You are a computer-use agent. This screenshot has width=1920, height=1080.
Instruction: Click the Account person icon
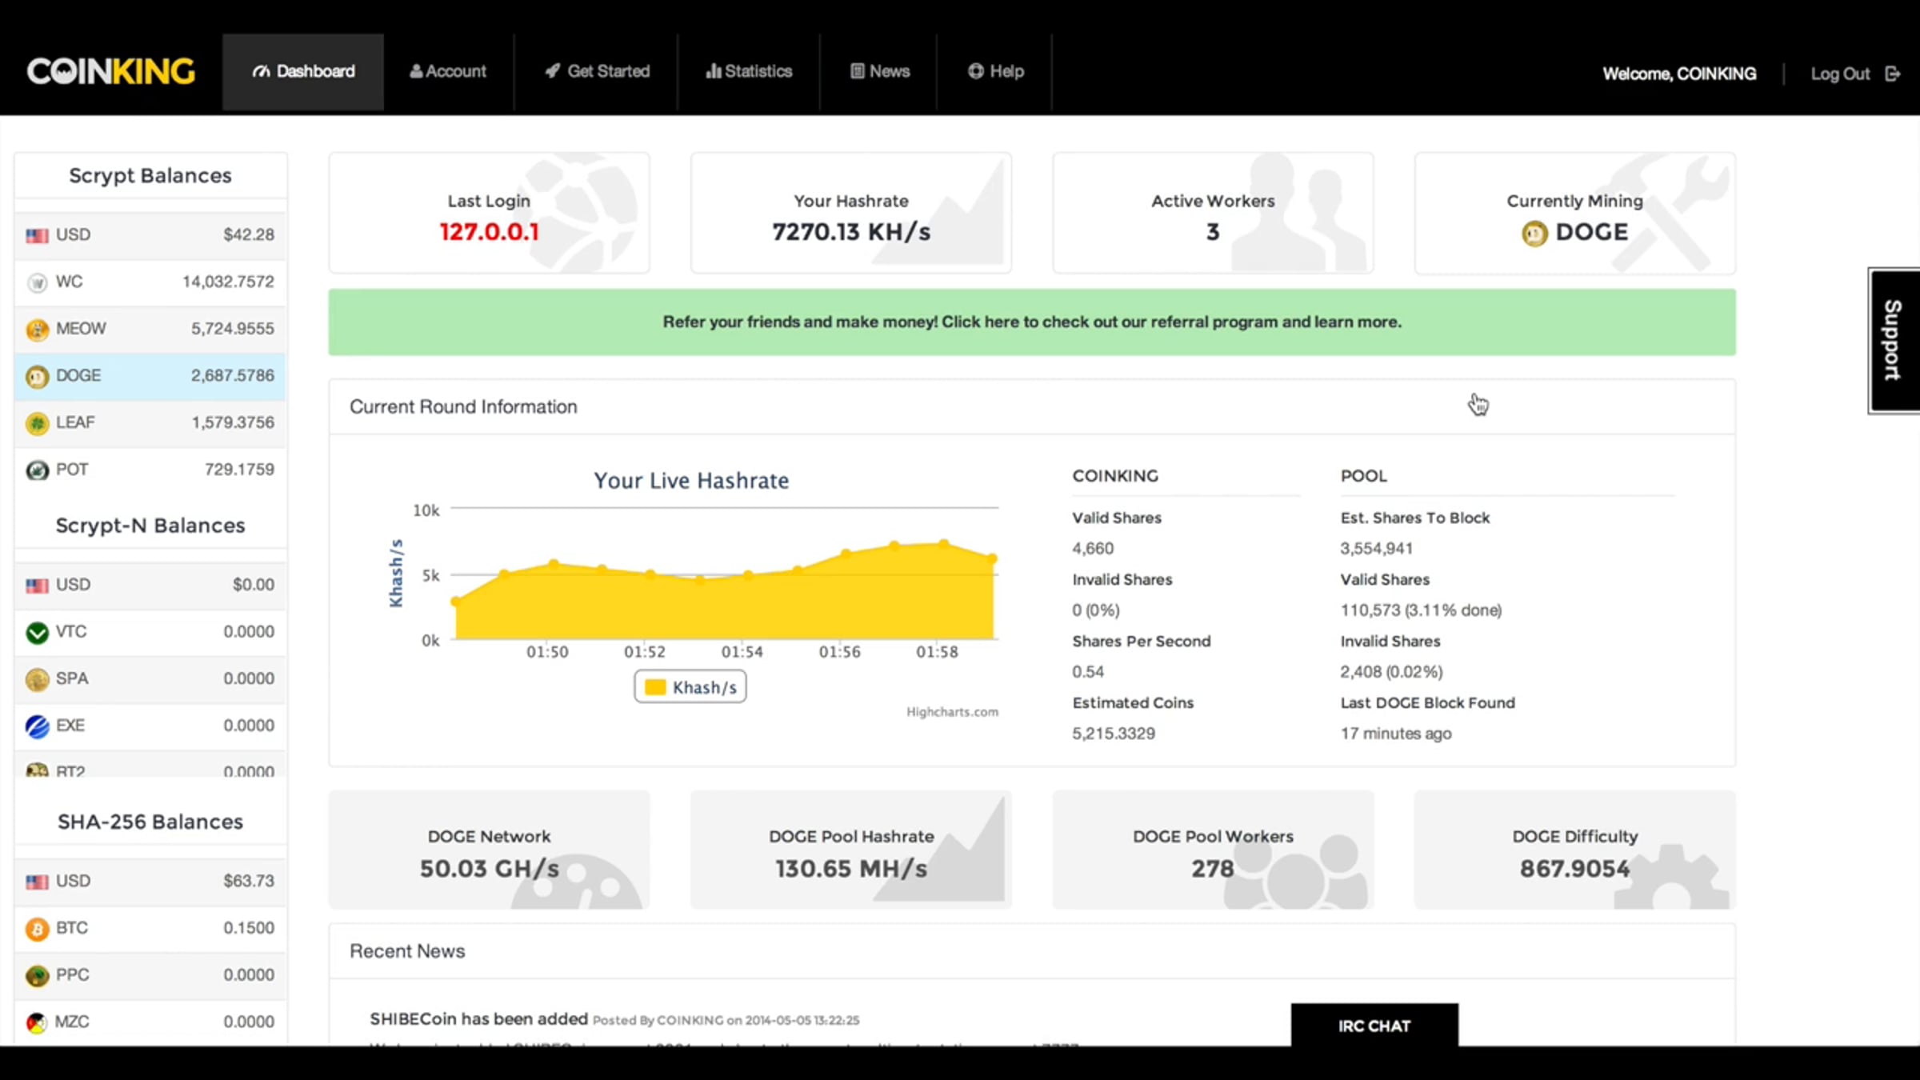point(416,71)
